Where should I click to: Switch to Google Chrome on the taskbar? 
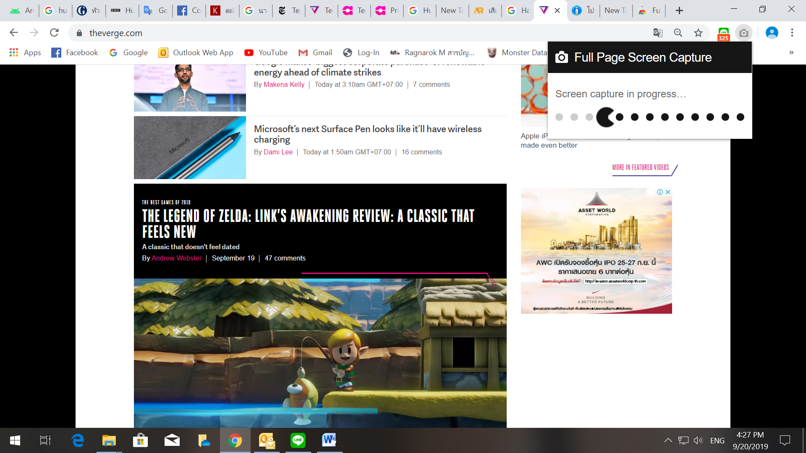click(x=235, y=440)
